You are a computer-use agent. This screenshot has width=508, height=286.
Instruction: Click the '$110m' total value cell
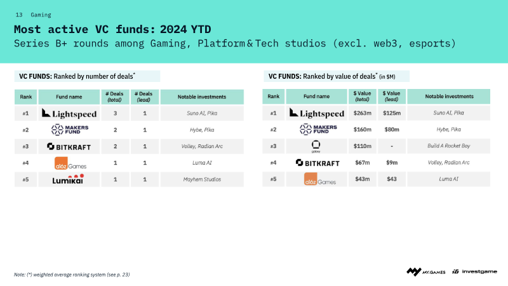click(362, 146)
